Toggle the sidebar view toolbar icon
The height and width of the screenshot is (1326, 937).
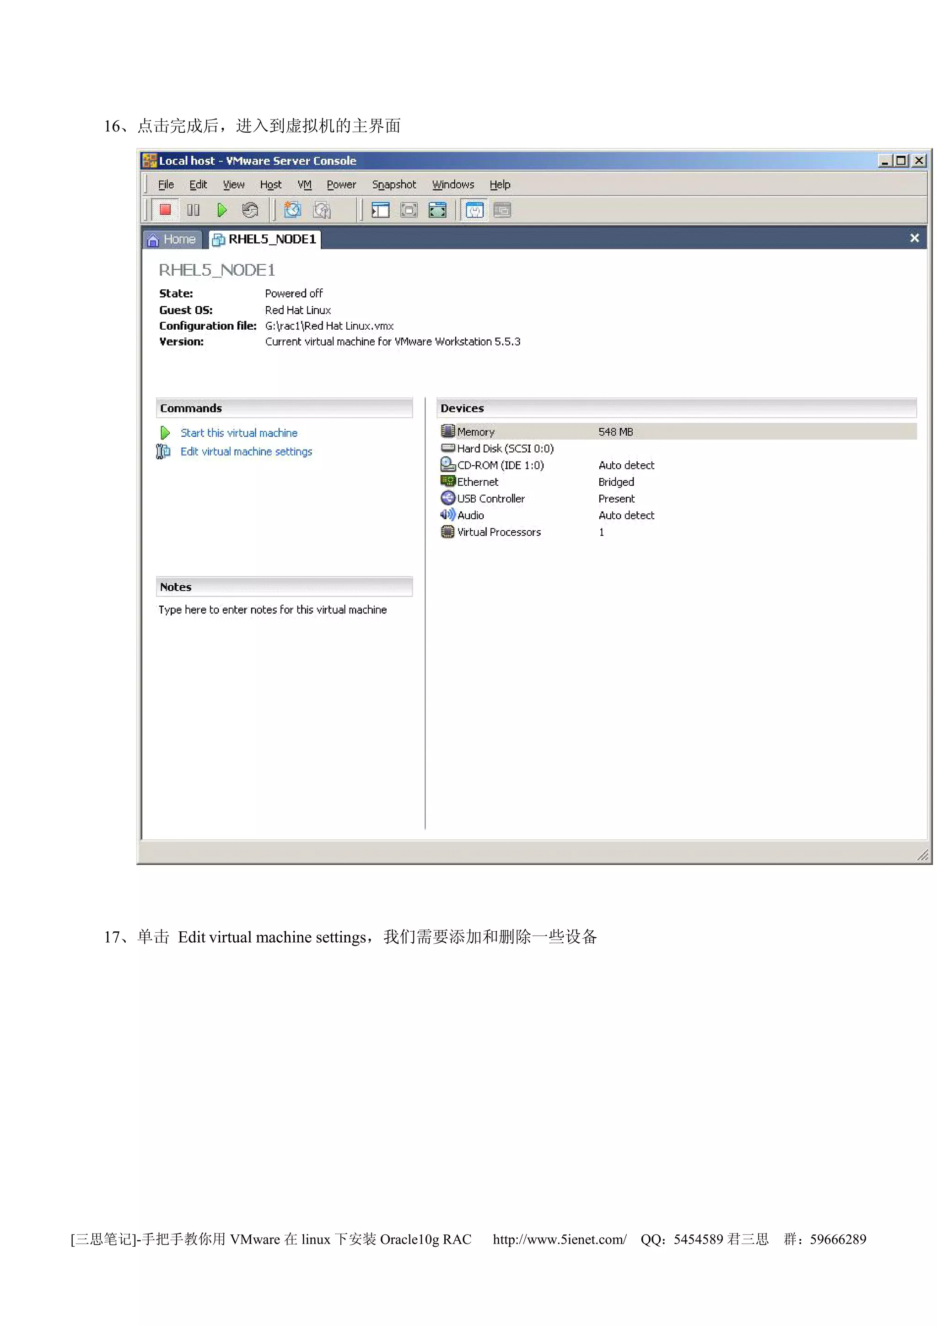[380, 210]
